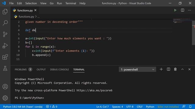This screenshot has width=195, height=109.
Task: Open the Accounts menu icon
Action: click(x=5, y=87)
